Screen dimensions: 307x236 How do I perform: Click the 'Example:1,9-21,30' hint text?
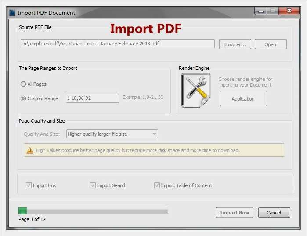coord(143,97)
